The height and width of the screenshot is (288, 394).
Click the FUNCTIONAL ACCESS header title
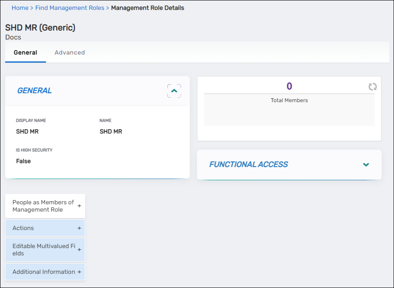point(249,164)
